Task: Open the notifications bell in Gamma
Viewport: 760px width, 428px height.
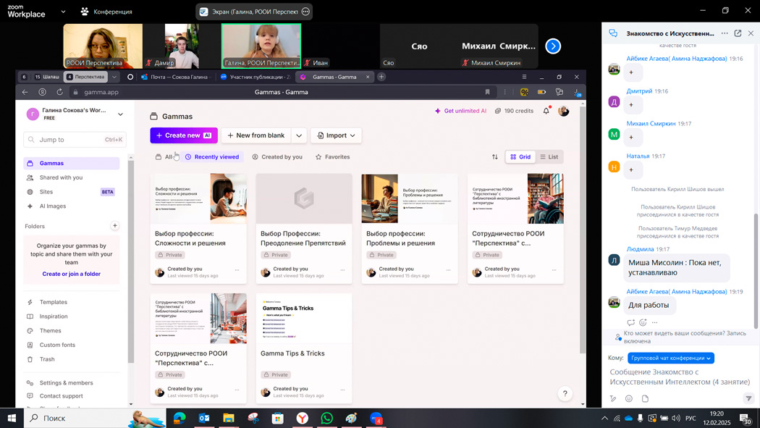Action: (546, 111)
